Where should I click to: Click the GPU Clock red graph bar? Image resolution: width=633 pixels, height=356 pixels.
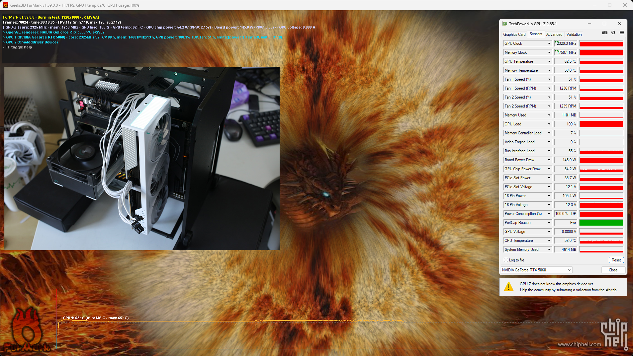pos(601,43)
